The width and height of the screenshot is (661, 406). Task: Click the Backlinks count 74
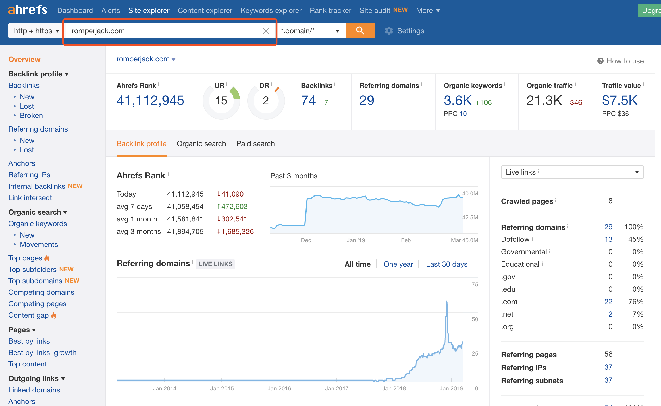coord(308,100)
